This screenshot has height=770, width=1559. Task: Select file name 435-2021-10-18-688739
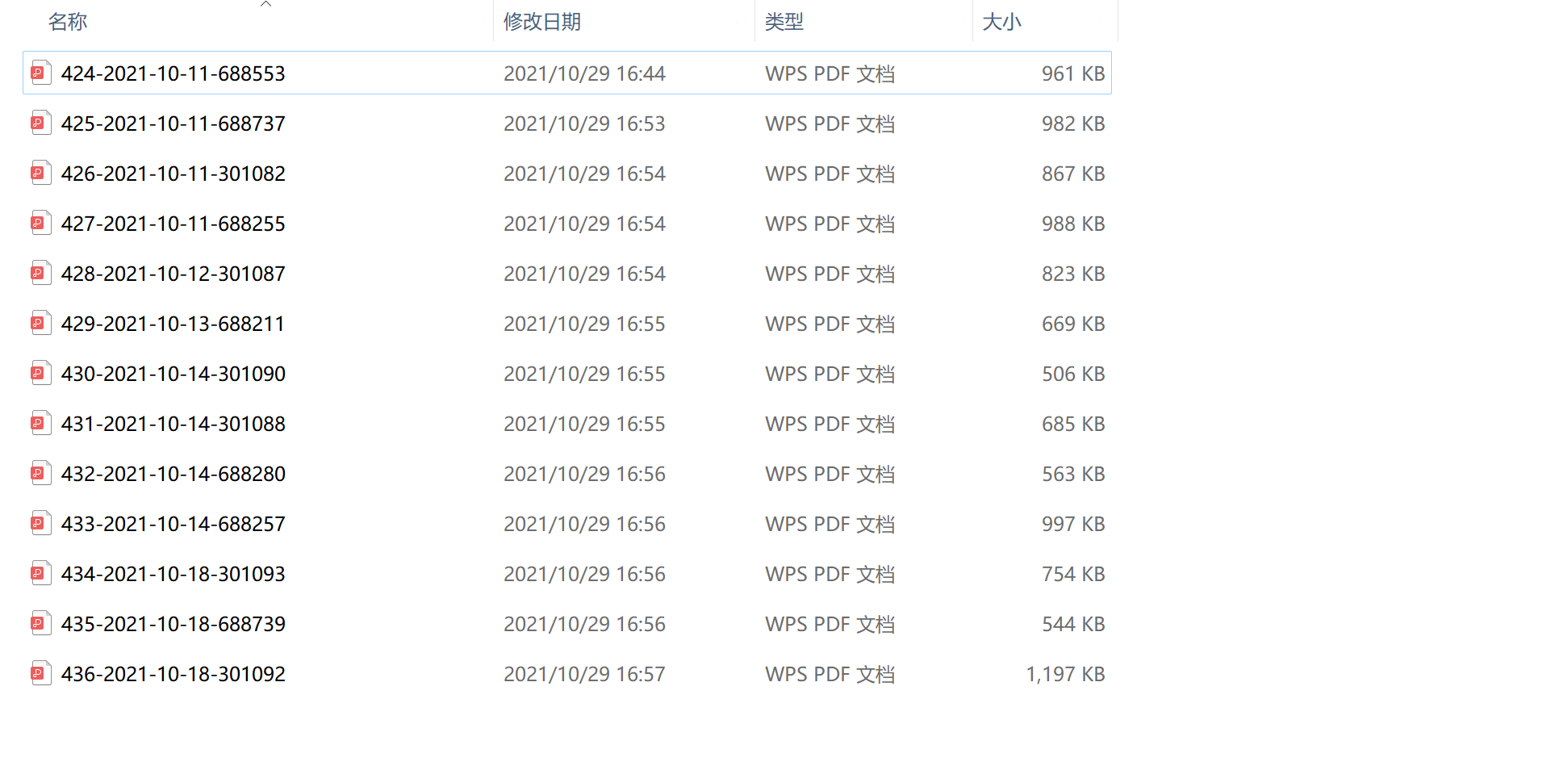point(173,624)
